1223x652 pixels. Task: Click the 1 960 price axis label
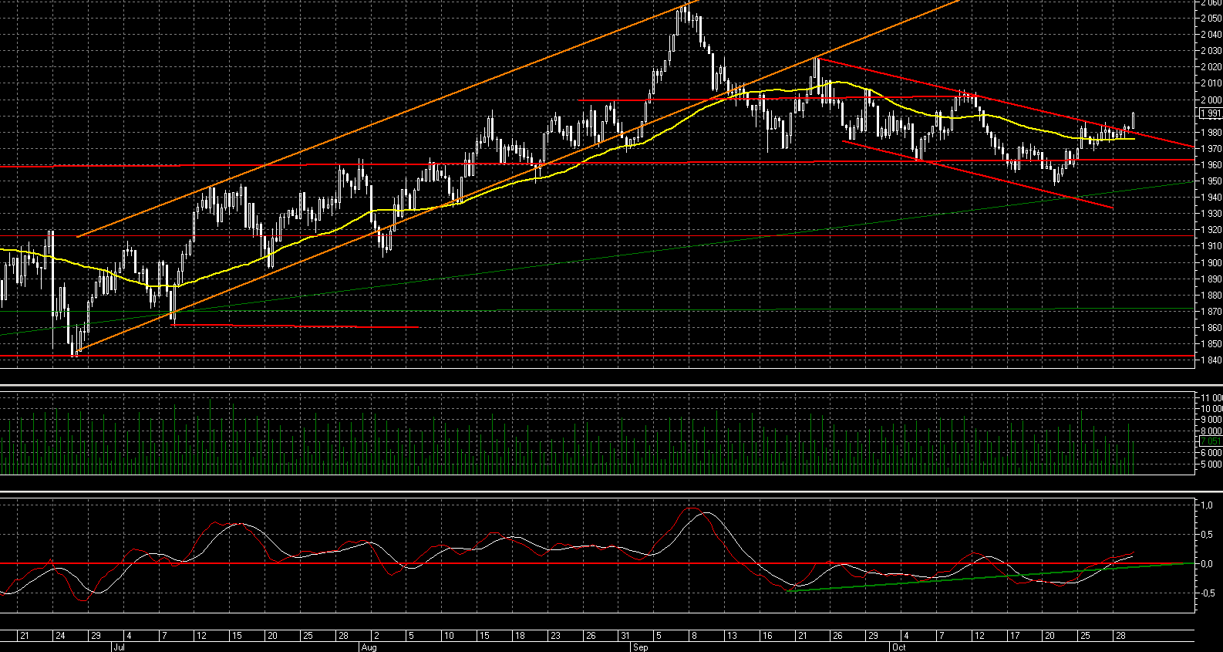click(1211, 164)
